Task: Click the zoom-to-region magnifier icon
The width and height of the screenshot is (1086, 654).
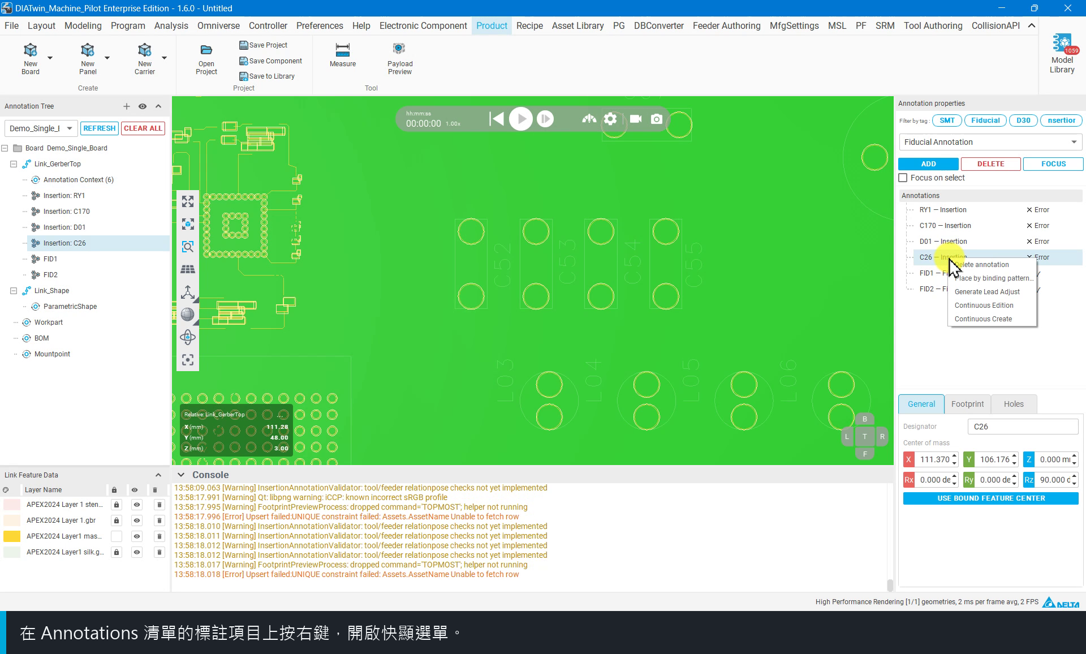Action: pos(188,247)
